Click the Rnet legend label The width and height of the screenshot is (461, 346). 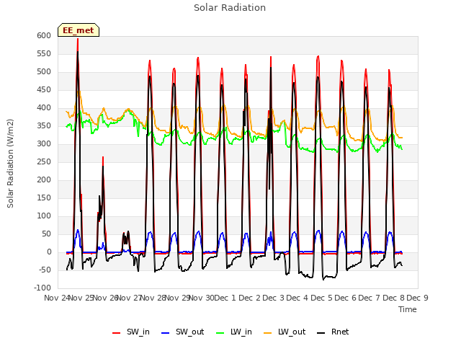[x=340, y=332]
